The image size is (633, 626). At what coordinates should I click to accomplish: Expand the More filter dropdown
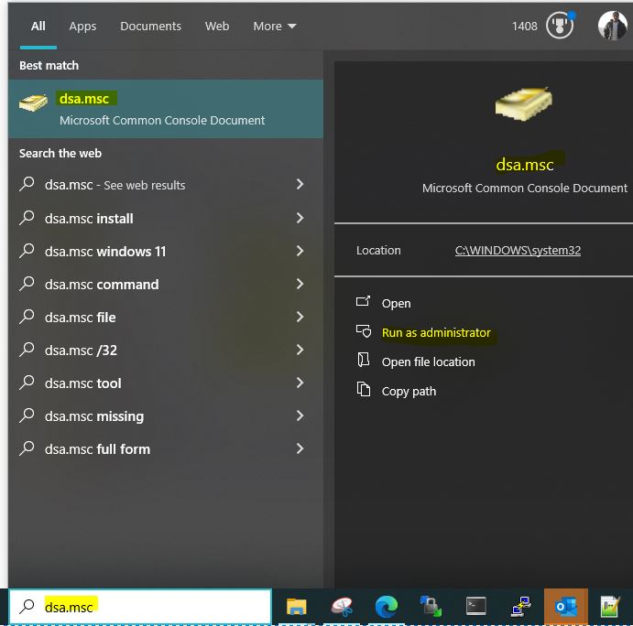[x=275, y=27]
